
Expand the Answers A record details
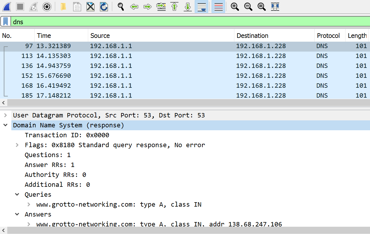pos(29,224)
